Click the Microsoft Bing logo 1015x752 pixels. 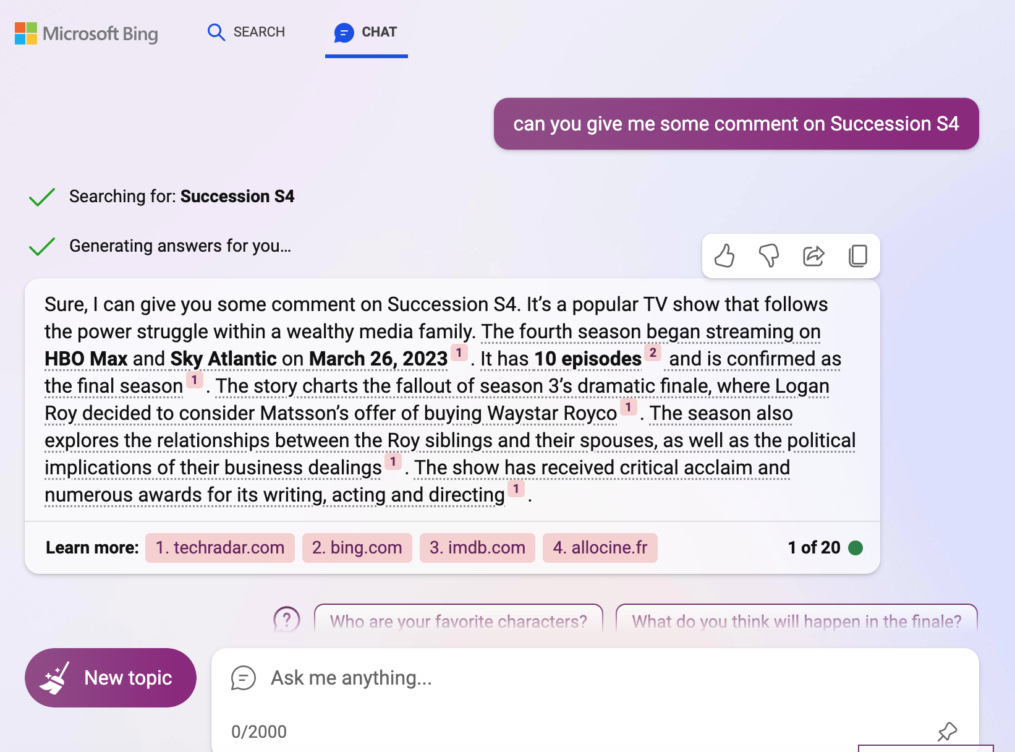click(87, 33)
